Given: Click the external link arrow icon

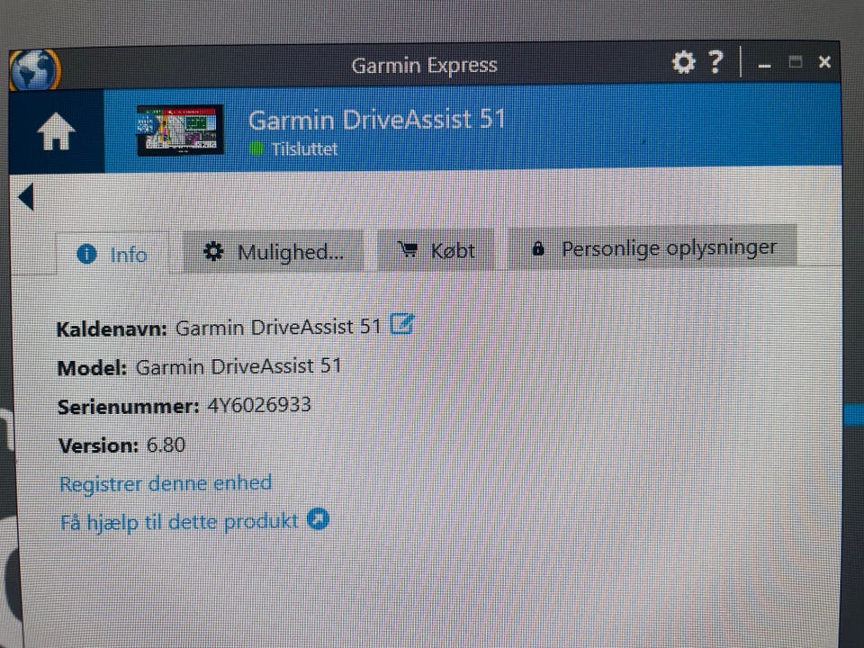Looking at the screenshot, I should (318, 519).
